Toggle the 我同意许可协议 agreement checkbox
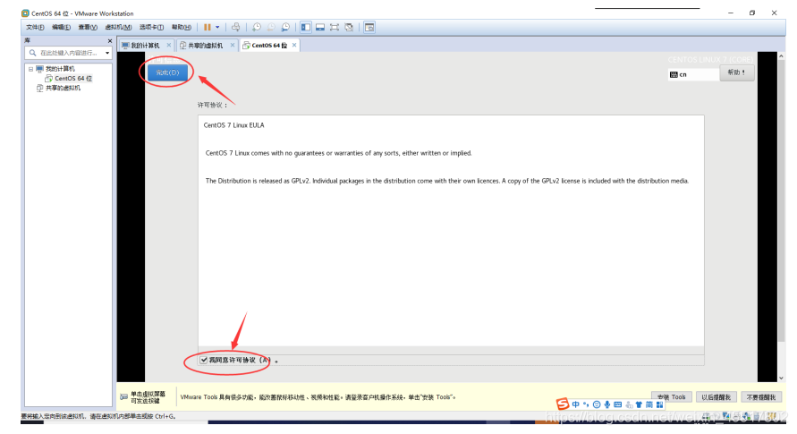Image resolution: width=797 pixels, height=434 pixels. pyautogui.click(x=203, y=361)
